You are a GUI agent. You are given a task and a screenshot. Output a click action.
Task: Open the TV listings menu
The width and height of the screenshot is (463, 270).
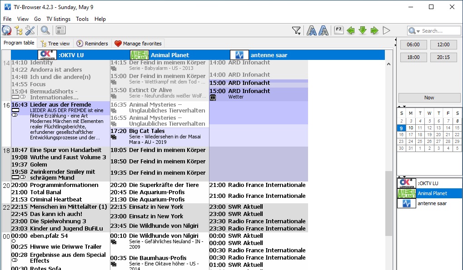coord(59,19)
